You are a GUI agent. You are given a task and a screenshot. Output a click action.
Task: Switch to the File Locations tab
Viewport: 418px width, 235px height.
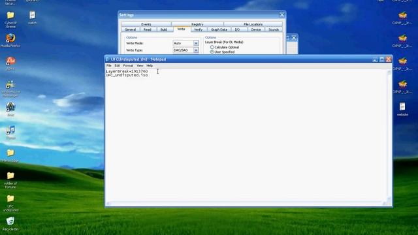(253, 24)
